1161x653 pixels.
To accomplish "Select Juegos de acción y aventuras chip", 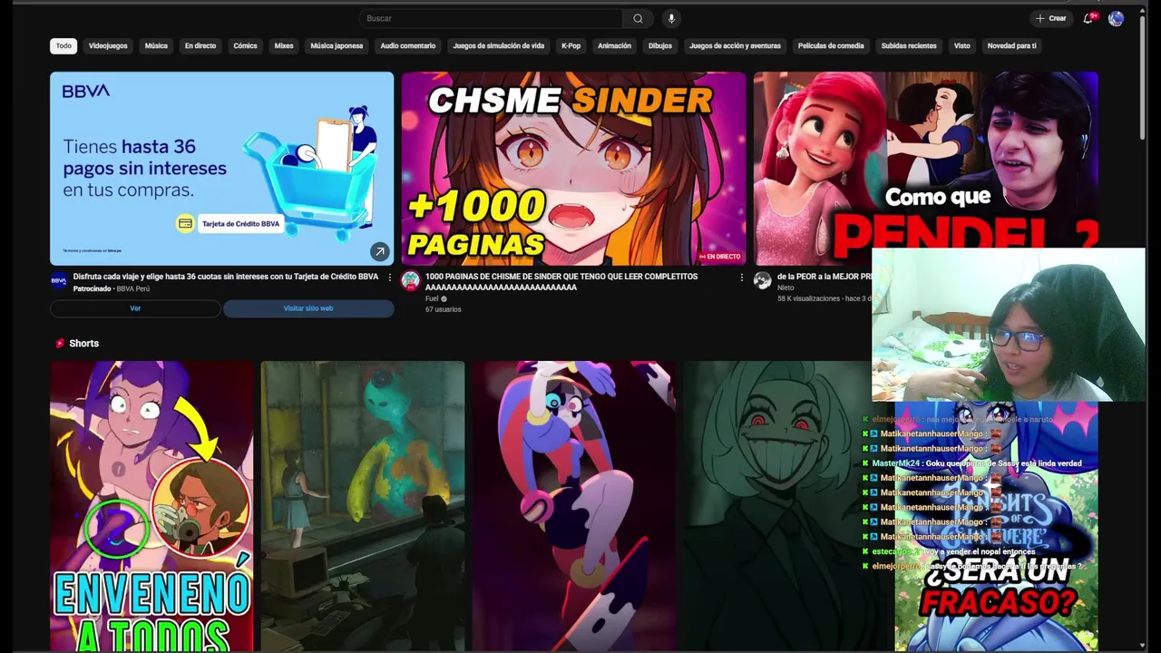I will pos(735,45).
